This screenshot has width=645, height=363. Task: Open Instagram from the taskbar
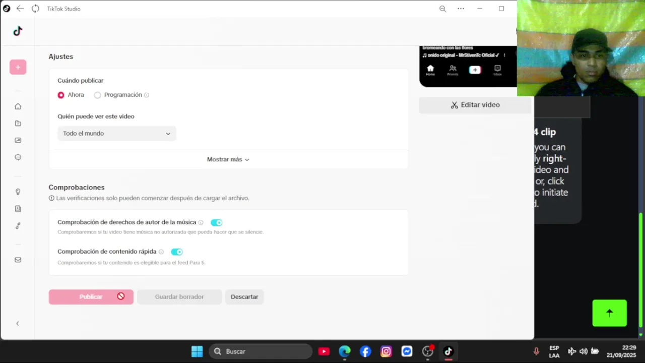click(386, 351)
